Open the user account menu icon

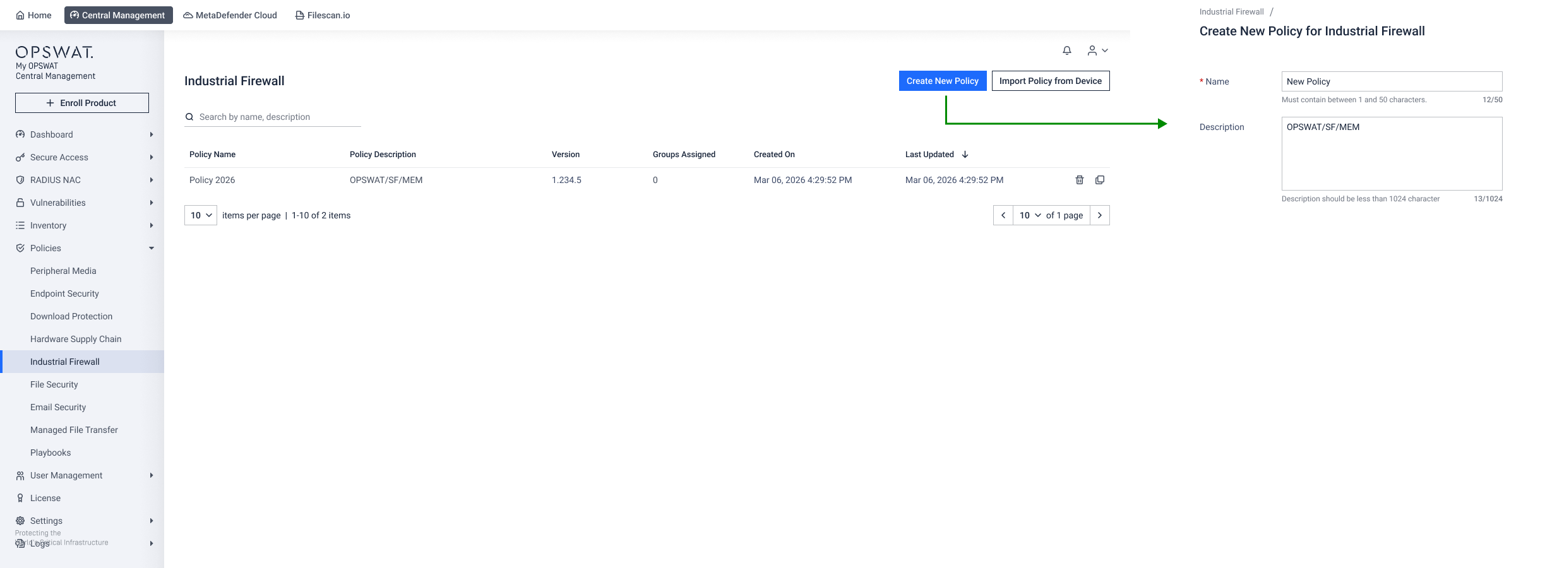(1097, 50)
